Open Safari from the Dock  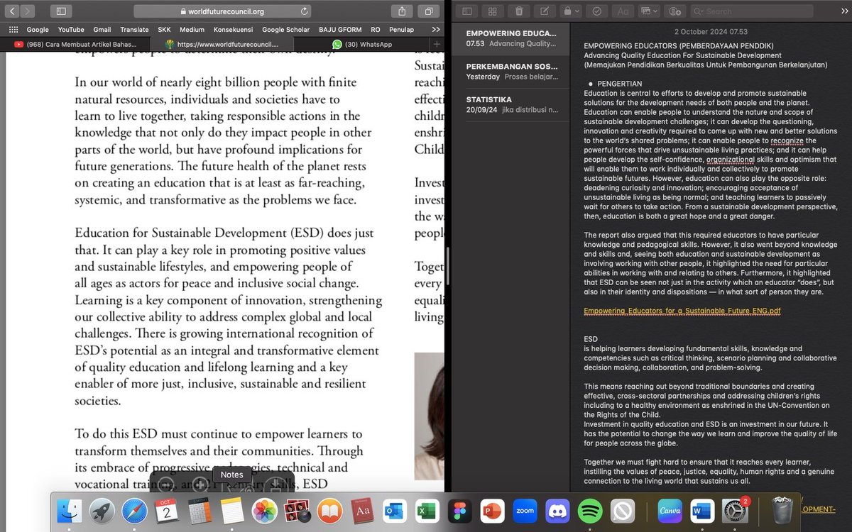click(133, 511)
